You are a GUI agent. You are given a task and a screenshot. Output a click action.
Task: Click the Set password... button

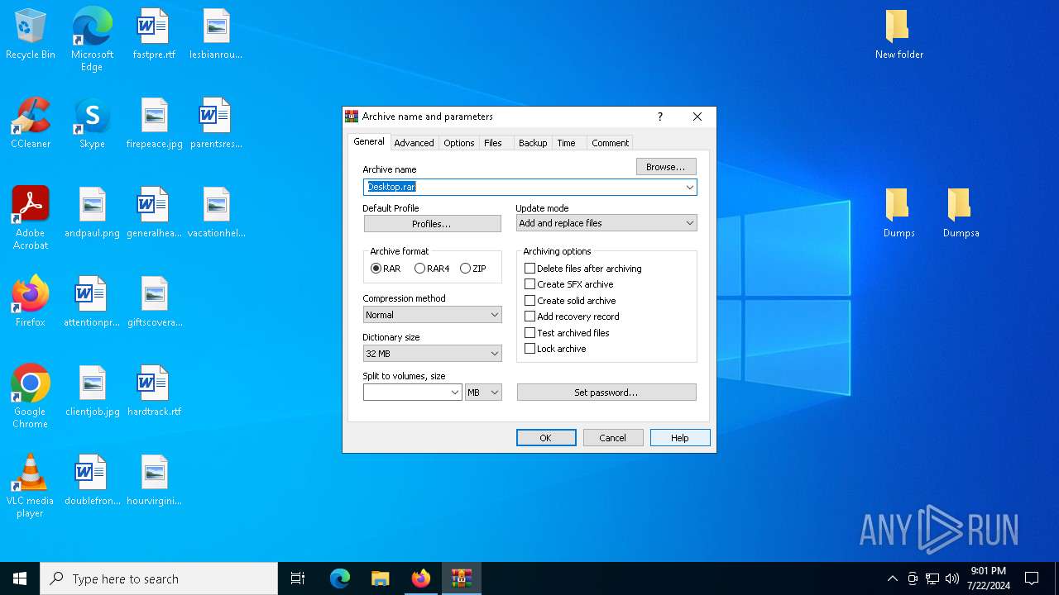point(606,393)
